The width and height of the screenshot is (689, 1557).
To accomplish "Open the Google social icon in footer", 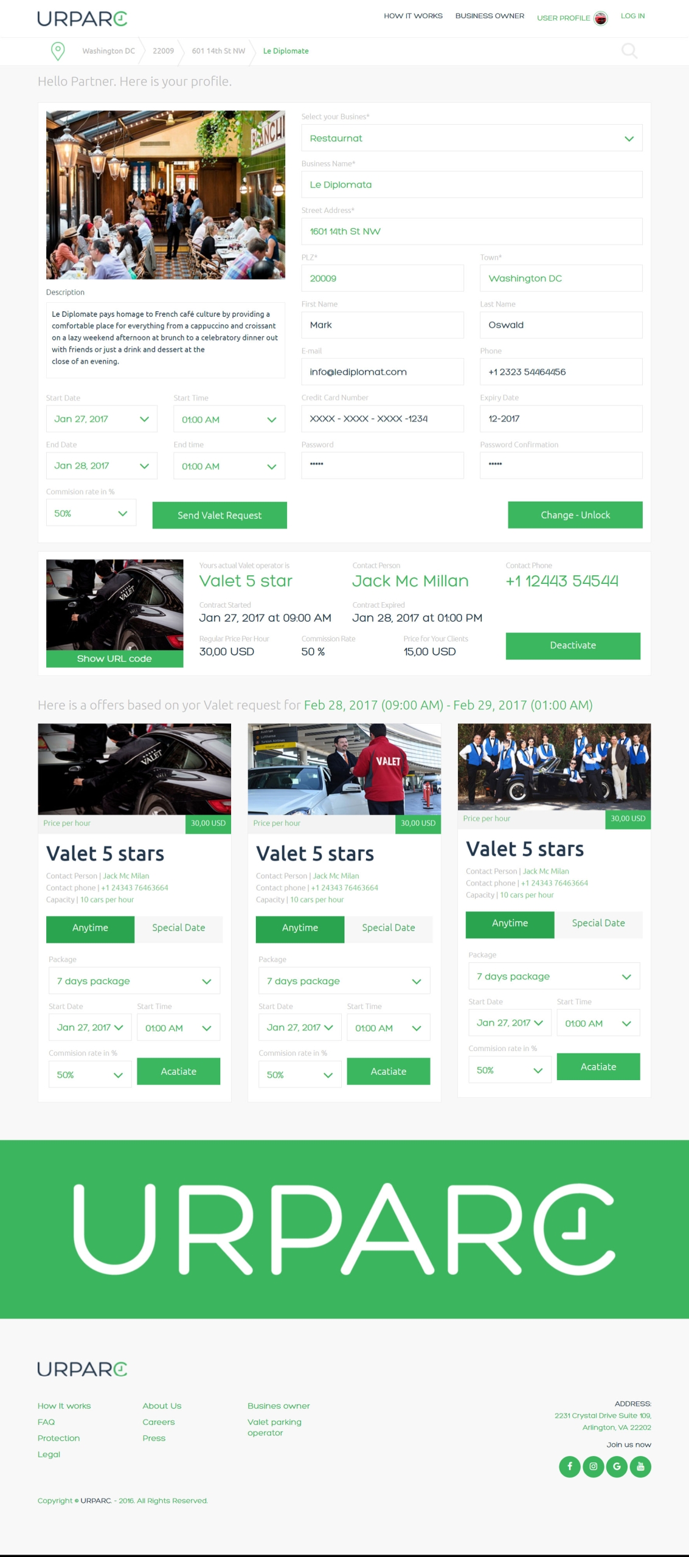I will coord(617,1466).
